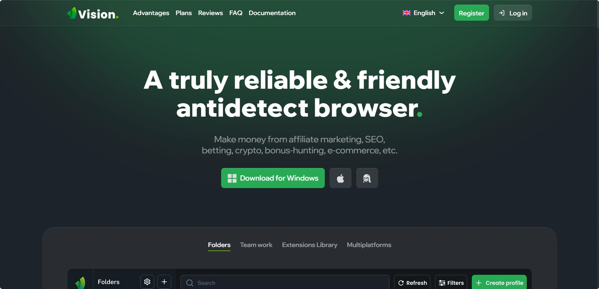Viewport: 599px width, 289px height.
Task: Go to the Plans menu item
Action: click(x=183, y=13)
